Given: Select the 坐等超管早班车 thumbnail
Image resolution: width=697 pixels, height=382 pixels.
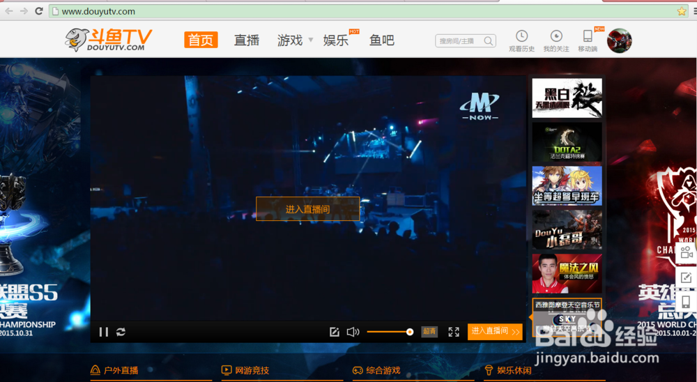Looking at the screenshot, I should pos(567,186).
